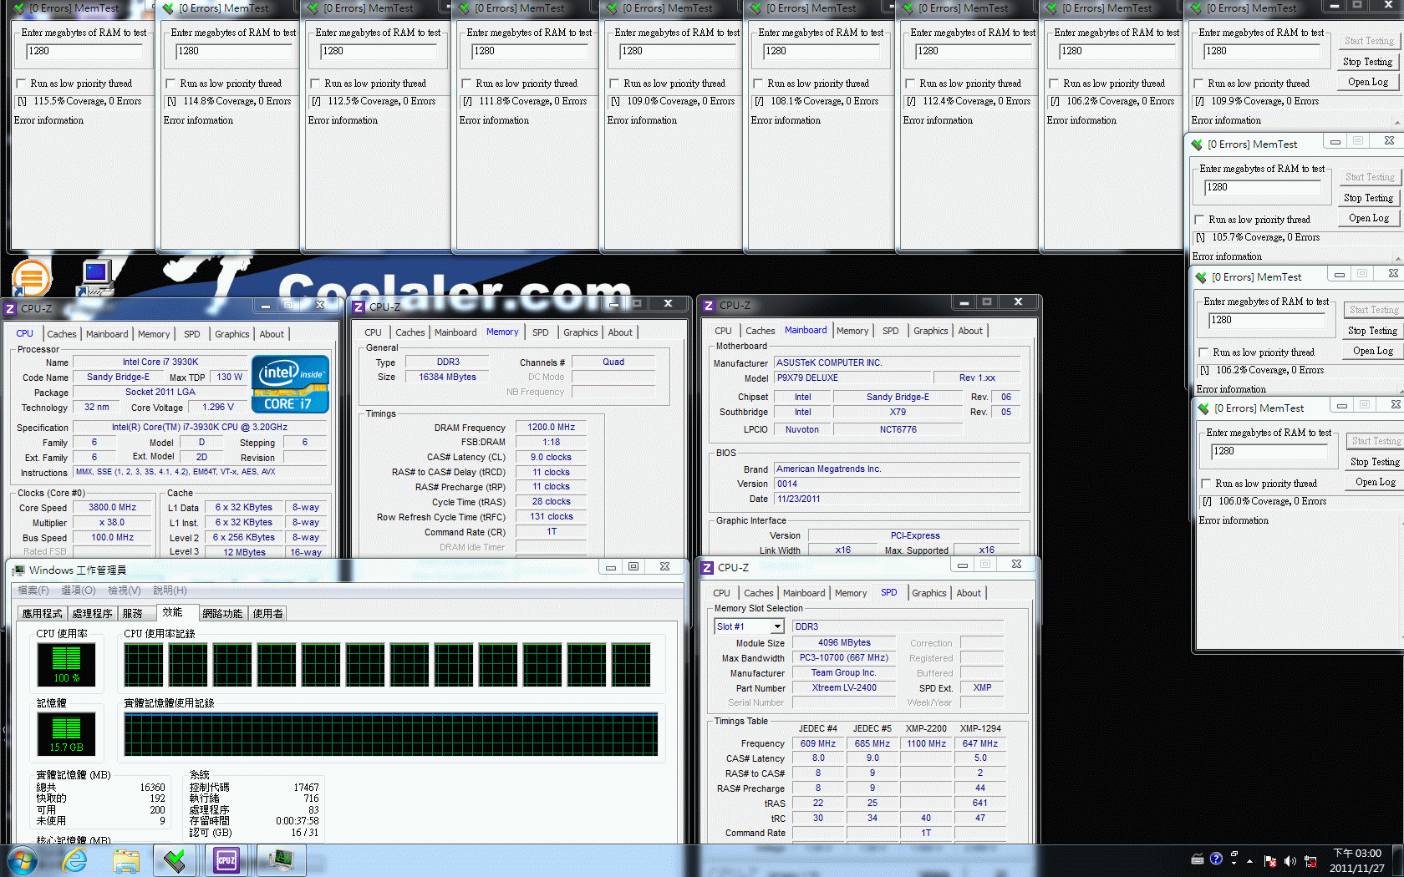The height and width of the screenshot is (877, 1404).
Task: Open Windows Explorer folder taskbar icon
Action: pos(126,860)
